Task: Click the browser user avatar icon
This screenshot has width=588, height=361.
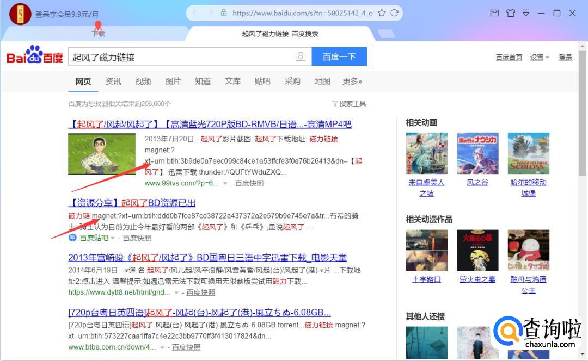Action: (20, 14)
